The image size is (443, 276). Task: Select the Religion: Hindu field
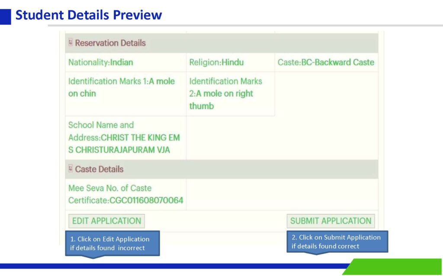click(216, 63)
